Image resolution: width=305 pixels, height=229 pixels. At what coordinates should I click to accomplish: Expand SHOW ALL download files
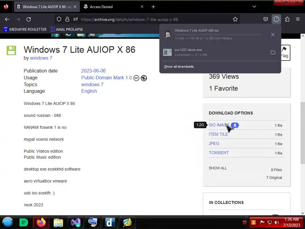coord(218,168)
